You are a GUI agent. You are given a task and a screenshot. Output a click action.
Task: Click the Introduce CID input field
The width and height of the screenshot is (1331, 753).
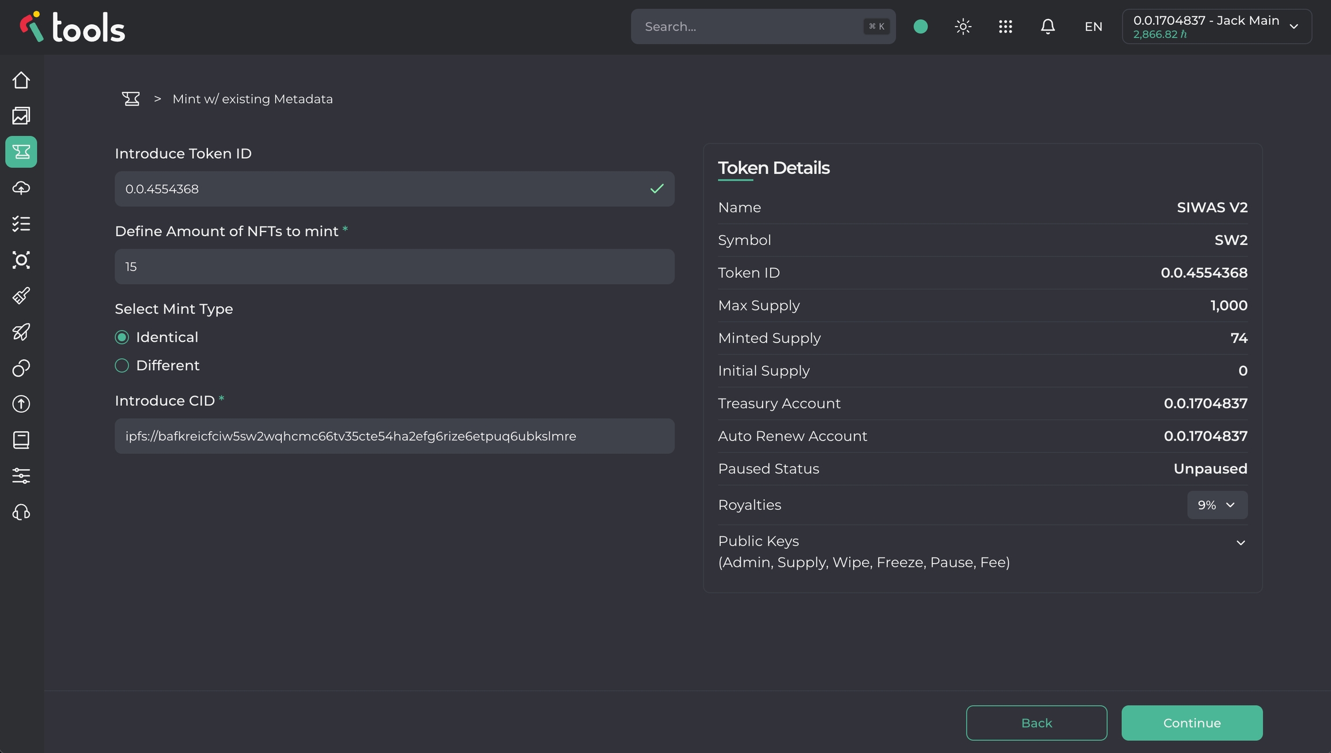(394, 436)
